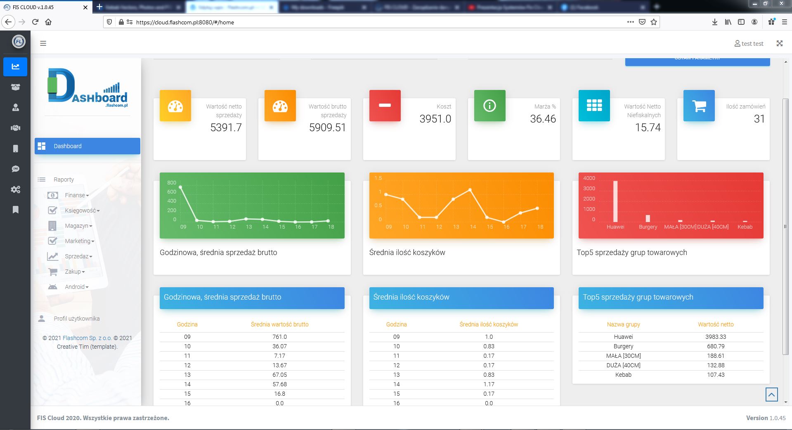
Task: Click the teal grid icon for Niefiskalnych
Action: tap(594, 106)
